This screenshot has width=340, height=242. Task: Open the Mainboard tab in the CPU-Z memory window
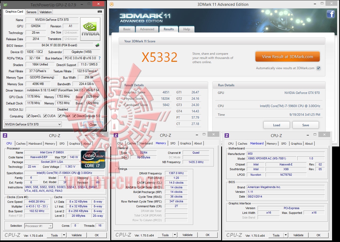click(146, 144)
